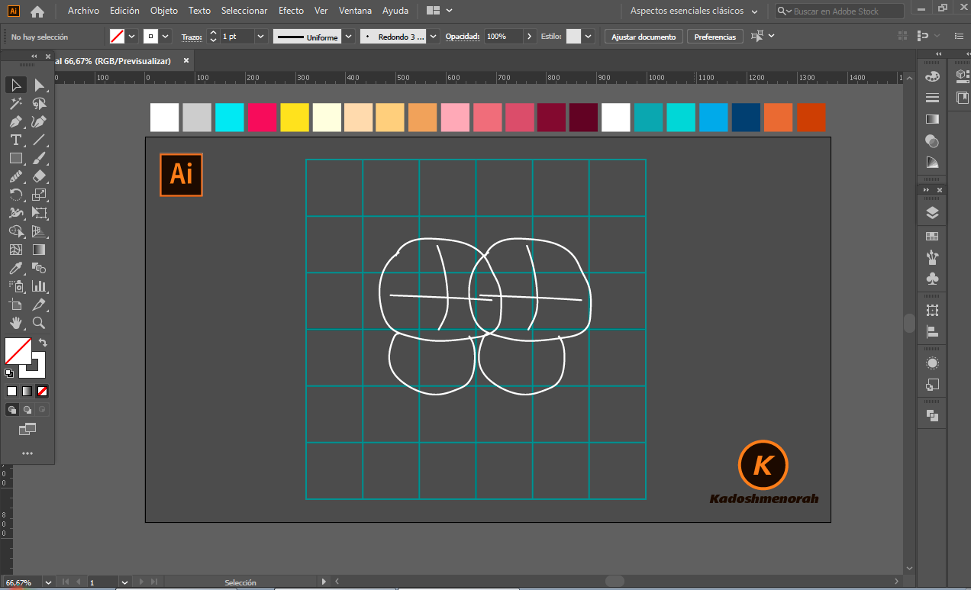Open the Opacidad value dropdown
This screenshot has height=590, width=971.
click(x=530, y=37)
